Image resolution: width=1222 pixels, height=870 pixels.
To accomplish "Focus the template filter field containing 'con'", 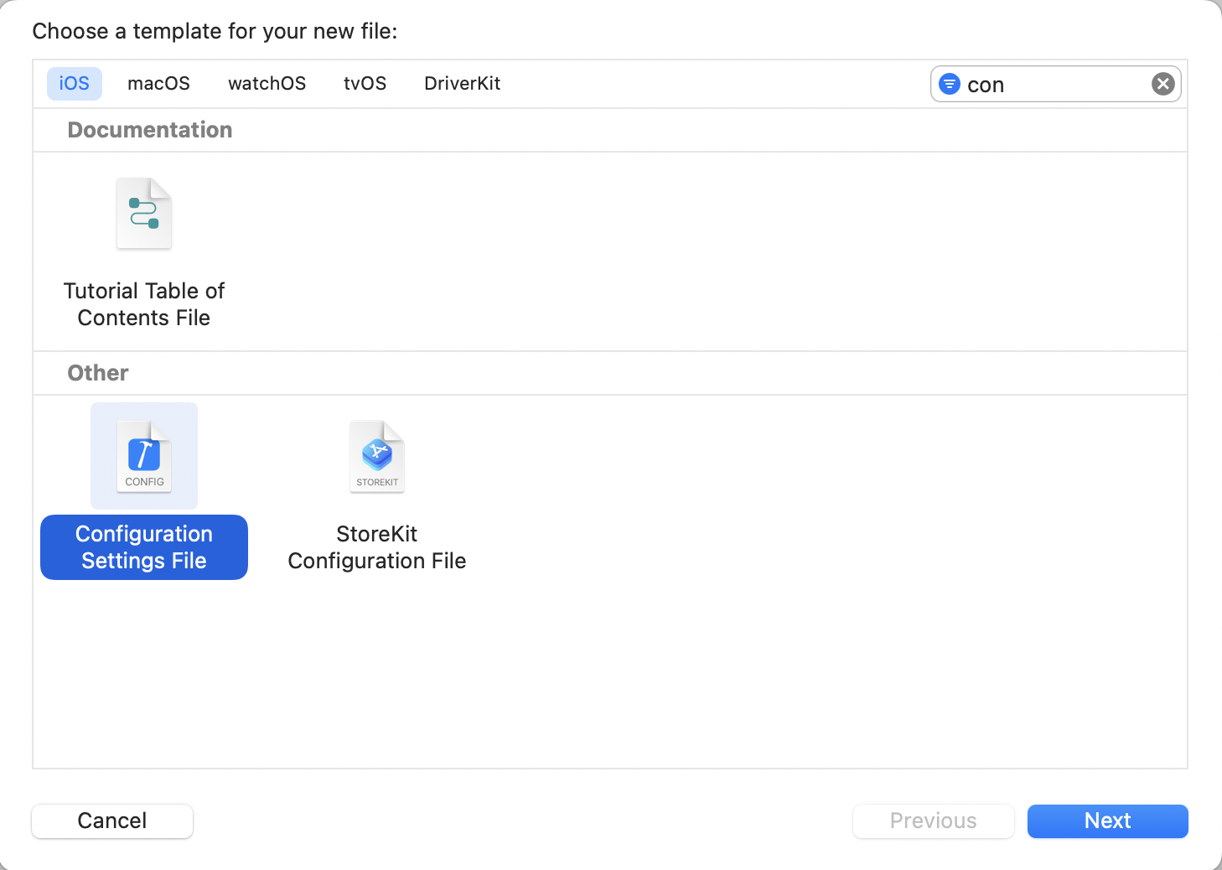I will click(x=1056, y=84).
